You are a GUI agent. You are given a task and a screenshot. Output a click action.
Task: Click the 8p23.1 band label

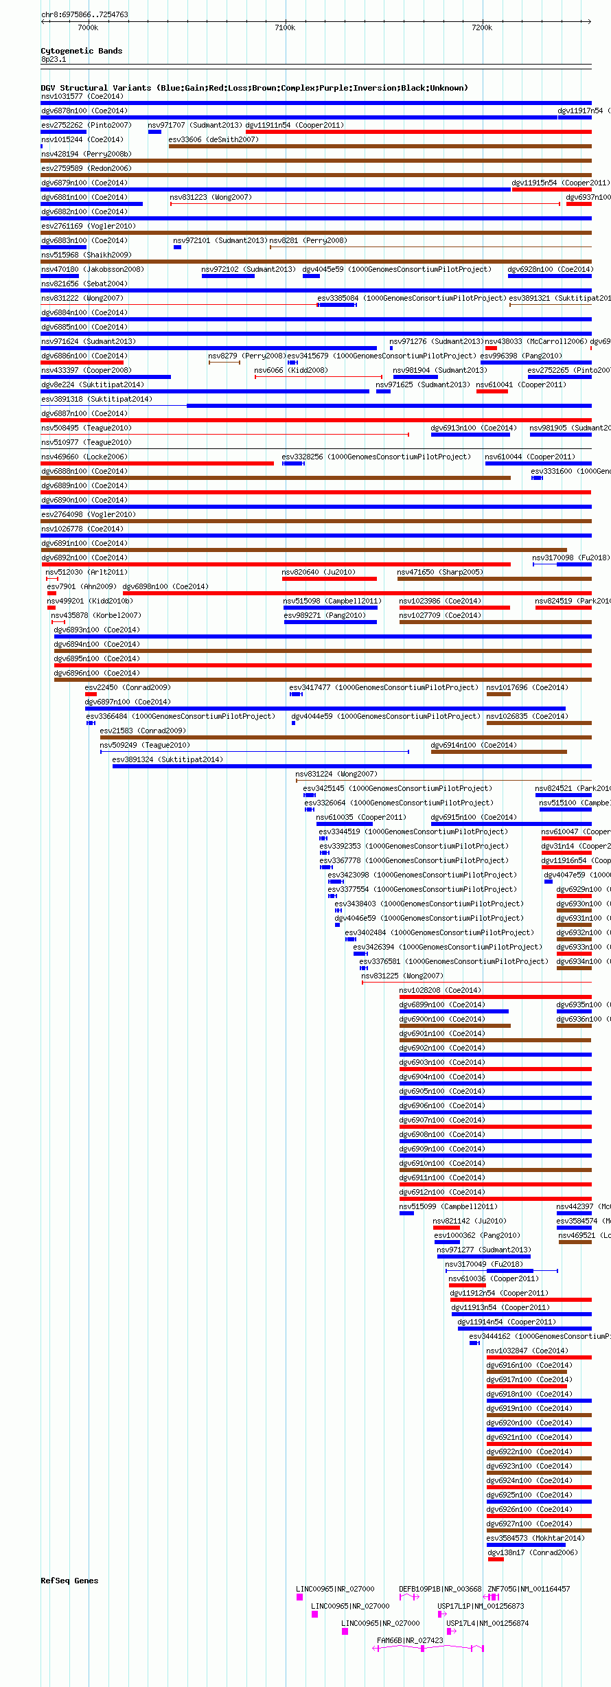54,59
